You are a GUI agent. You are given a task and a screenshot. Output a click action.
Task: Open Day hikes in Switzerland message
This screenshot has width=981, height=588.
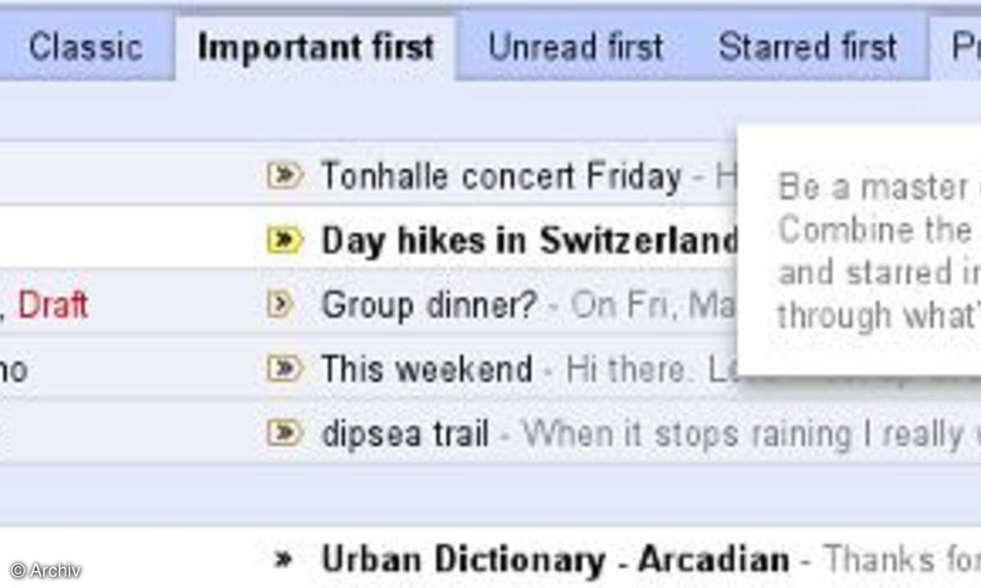[530, 240]
